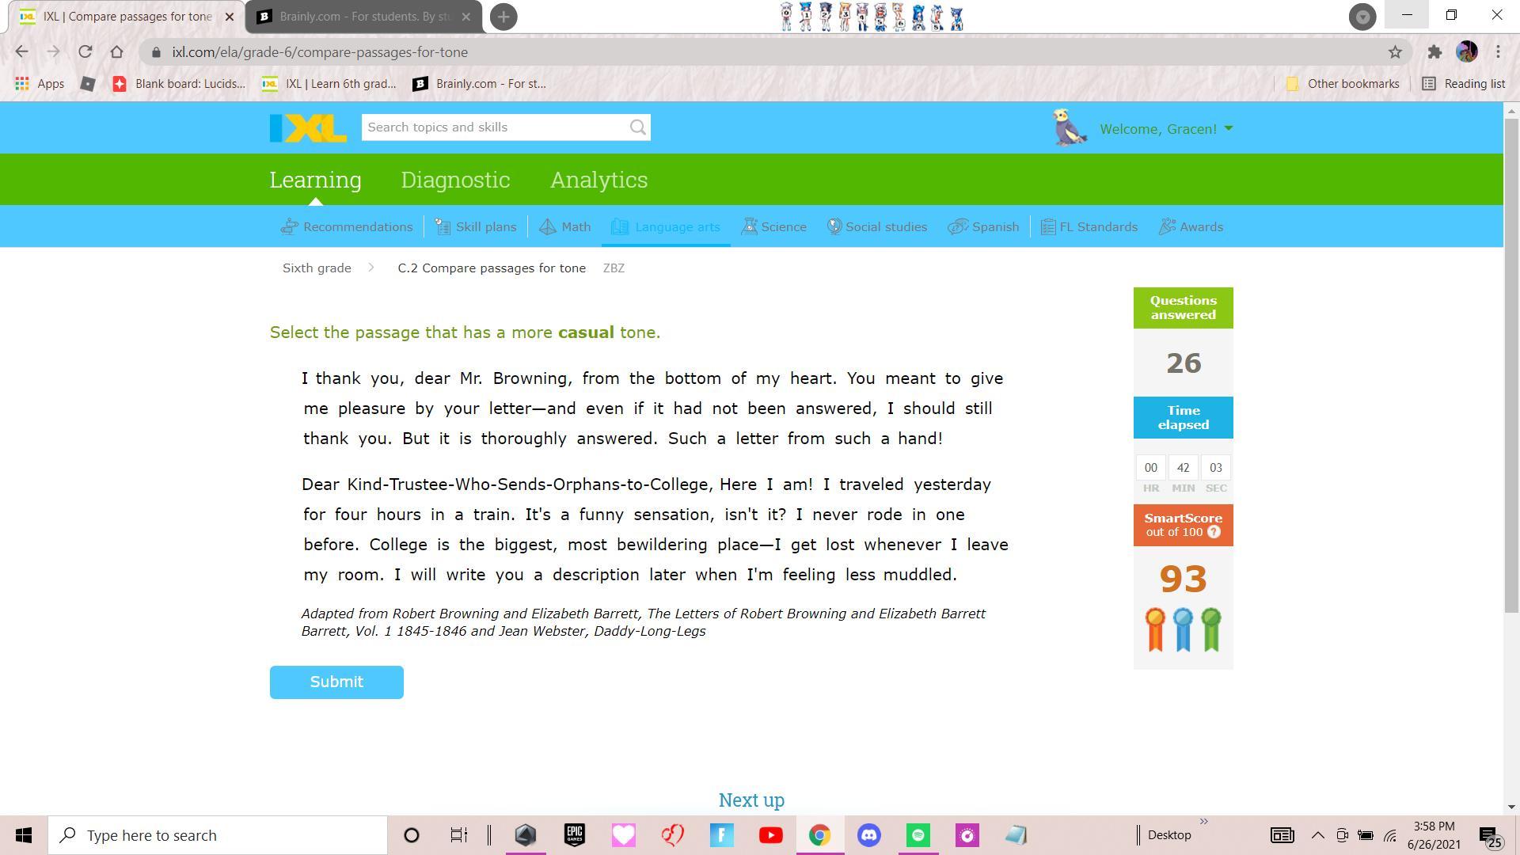
Task: Open Spotify from the taskbar
Action: pos(918,835)
